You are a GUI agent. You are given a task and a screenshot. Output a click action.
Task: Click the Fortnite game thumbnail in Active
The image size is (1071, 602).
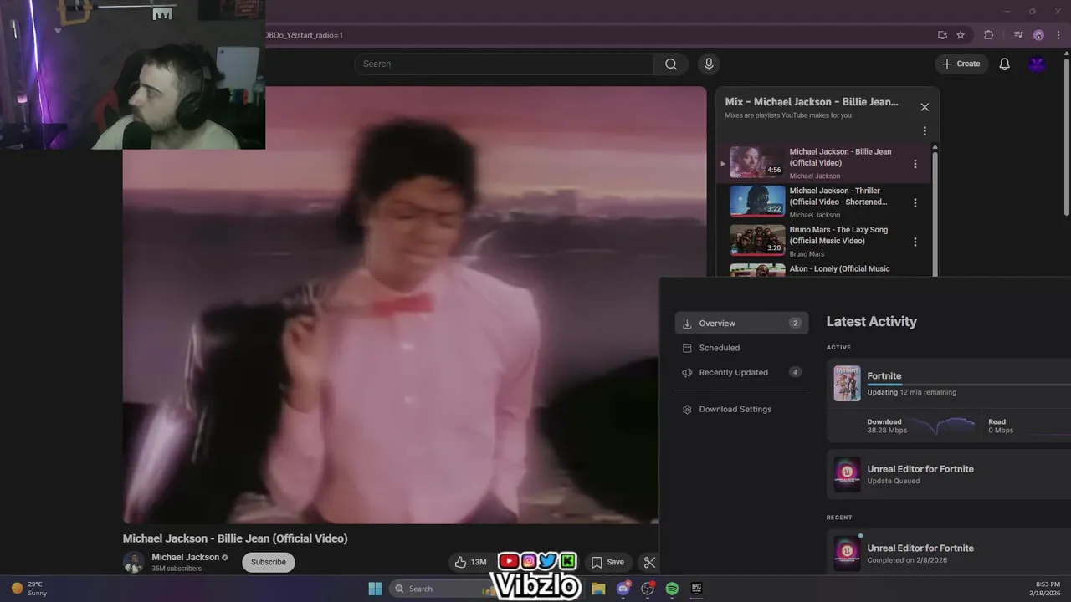click(847, 383)
